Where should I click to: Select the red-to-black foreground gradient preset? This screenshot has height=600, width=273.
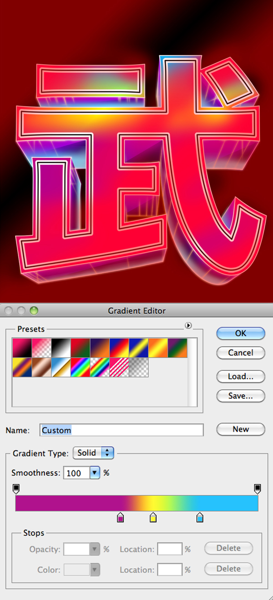point(22,348)
